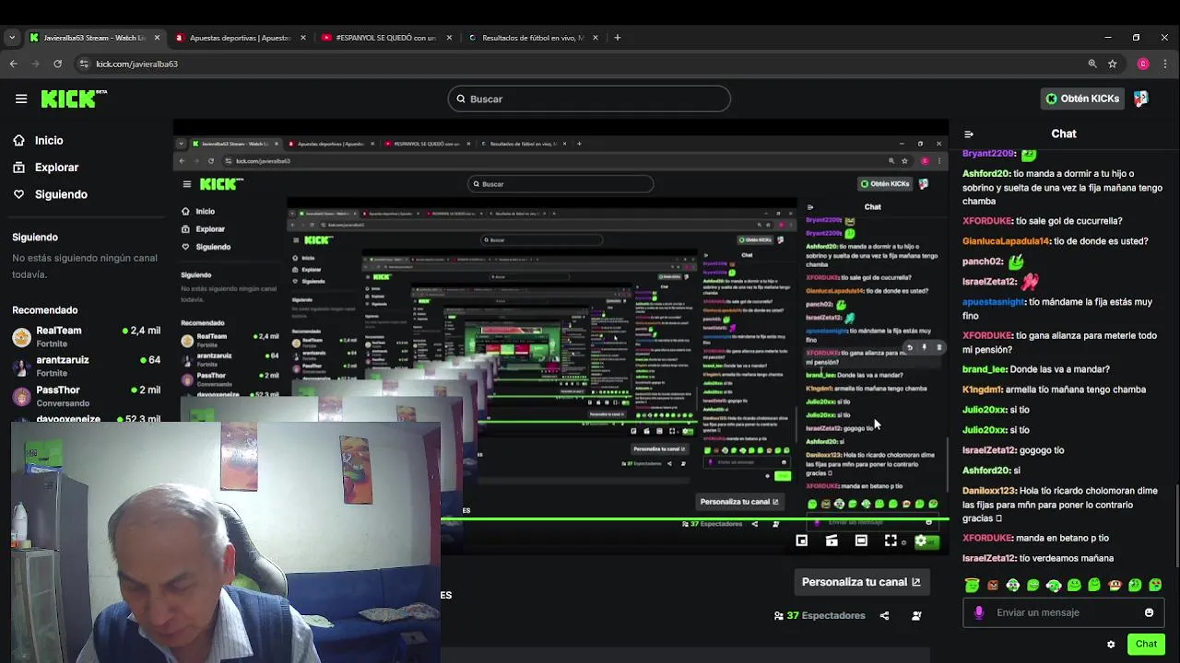
Task: Click the create clip icon in player
Action: [832, 541]
